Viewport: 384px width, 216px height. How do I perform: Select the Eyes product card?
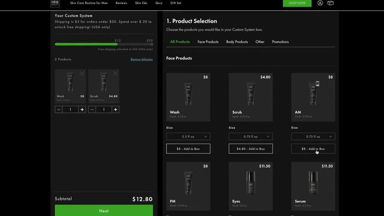click(x=251, y=186)
